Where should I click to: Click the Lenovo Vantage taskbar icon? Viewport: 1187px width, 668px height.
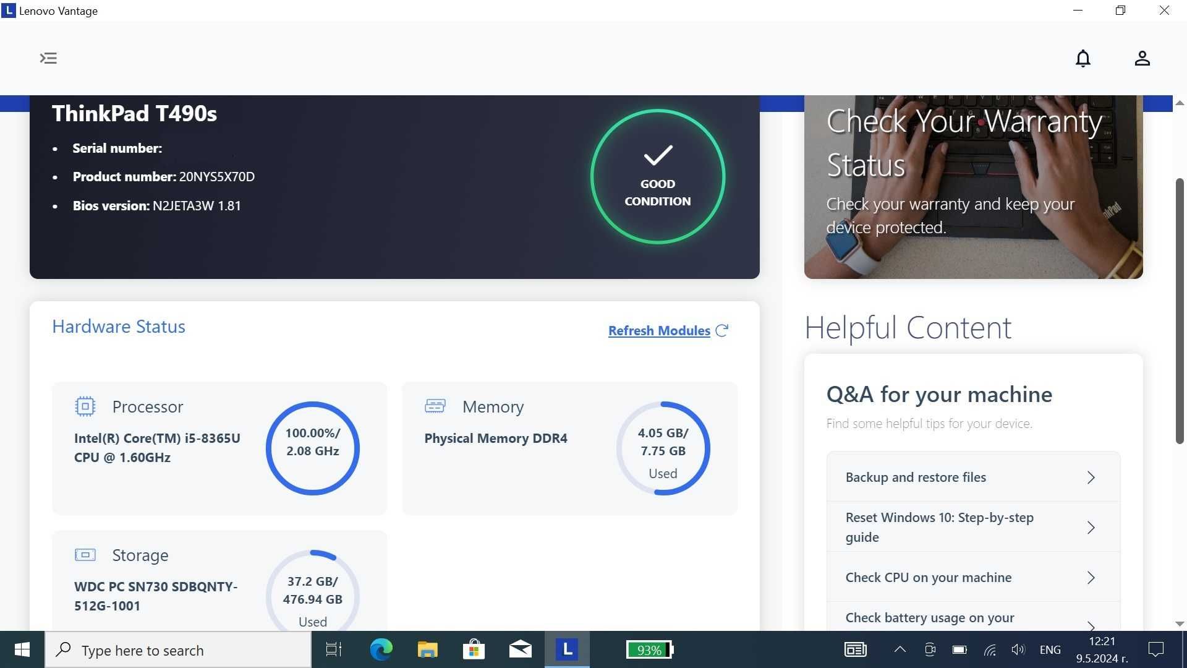coord(567,649)
